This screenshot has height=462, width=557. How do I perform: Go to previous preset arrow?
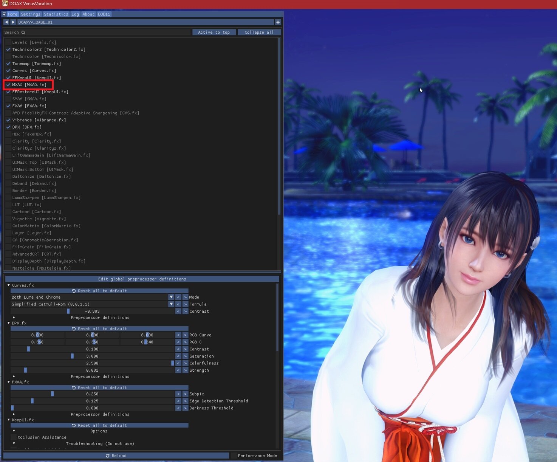[6, 22]
